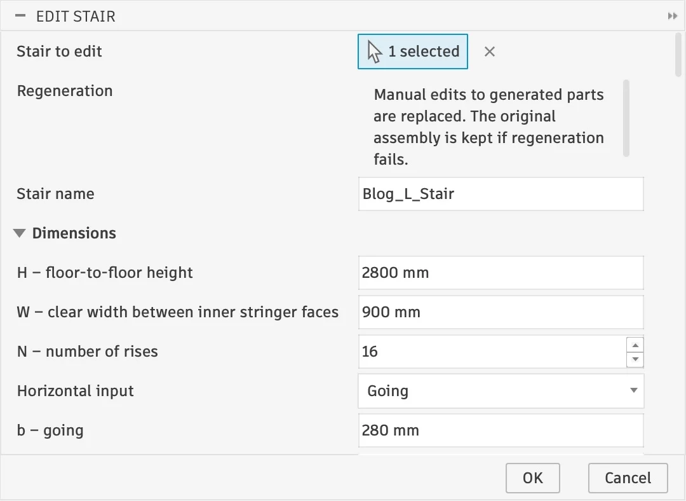Click the Regeneration message text

coord(488,127)
